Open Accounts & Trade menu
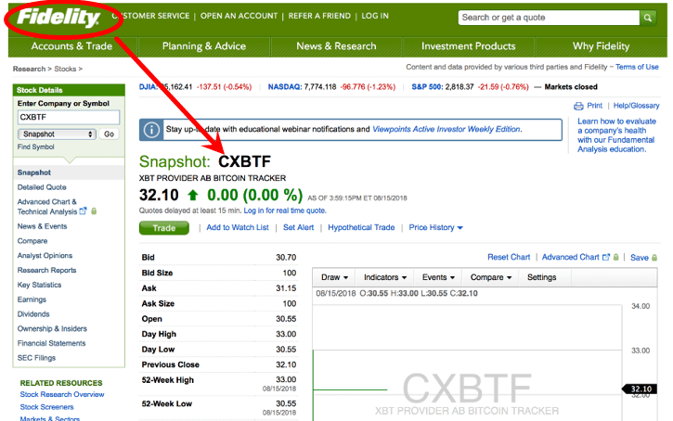This screenshot has width=673, height=421. 72,46
